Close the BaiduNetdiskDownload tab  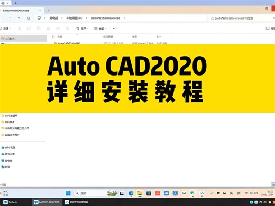(40, 11)
